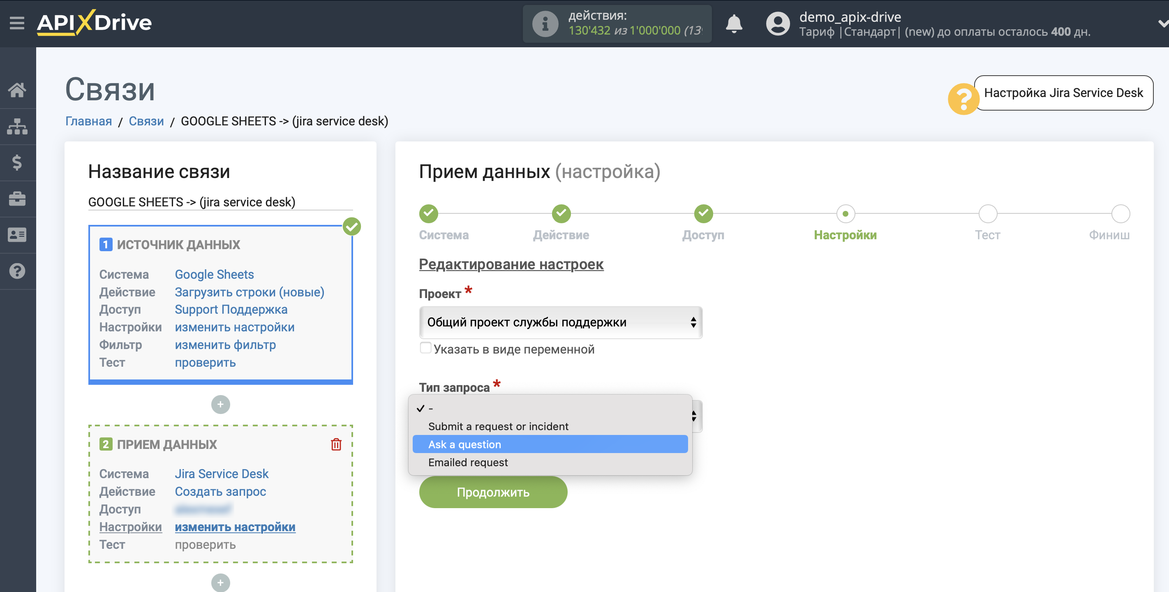Open the home sidebar icon
This screenshot has height=592, width=1169.
17,90
